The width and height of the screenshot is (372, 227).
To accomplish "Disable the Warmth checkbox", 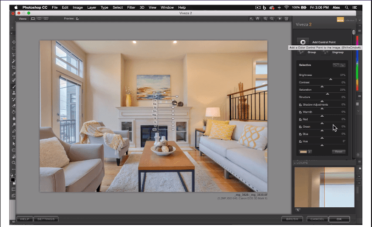I will click(300, 112).
